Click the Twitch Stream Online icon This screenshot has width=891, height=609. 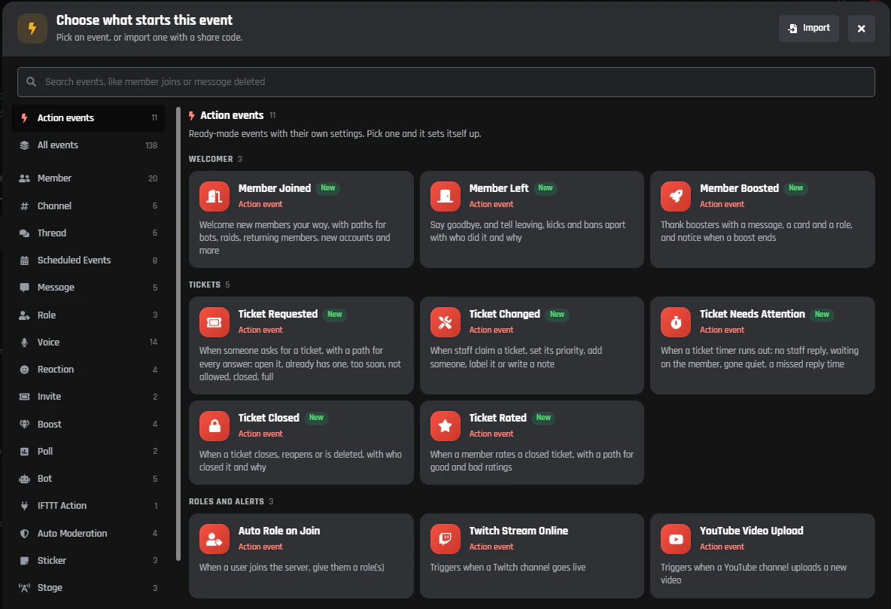point(445,539)
